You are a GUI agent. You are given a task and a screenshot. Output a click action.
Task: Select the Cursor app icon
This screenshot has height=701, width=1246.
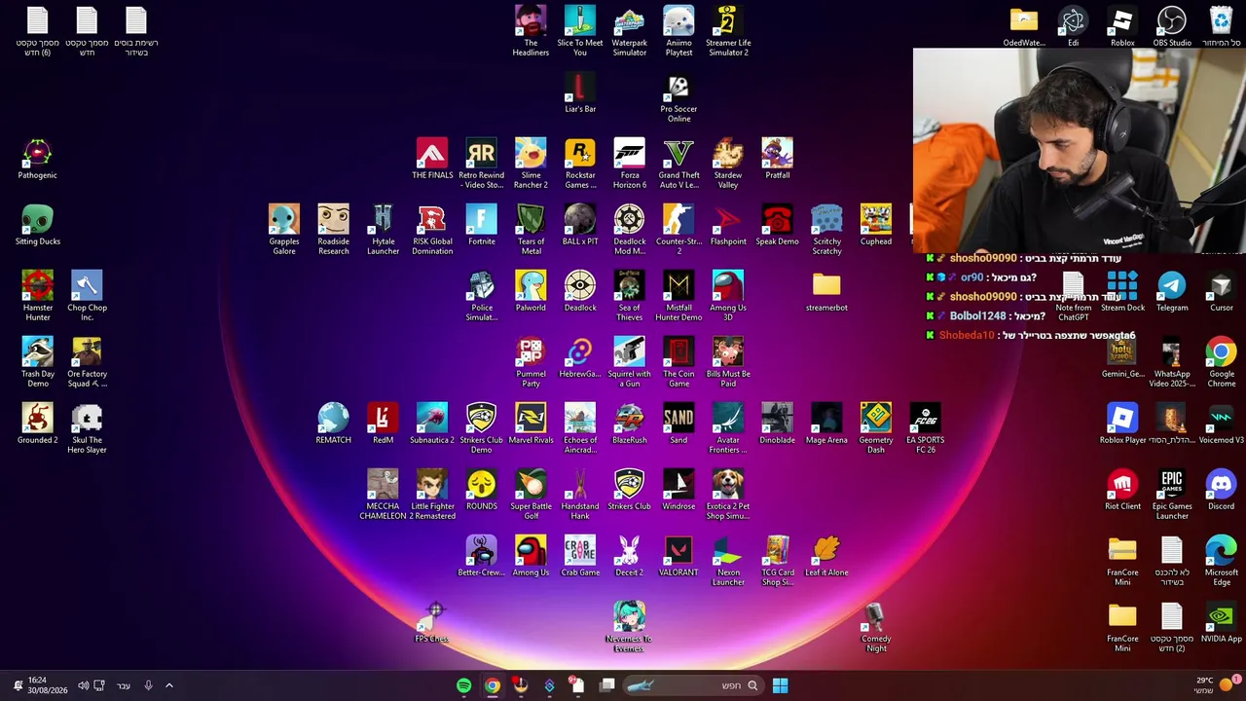1221,291
